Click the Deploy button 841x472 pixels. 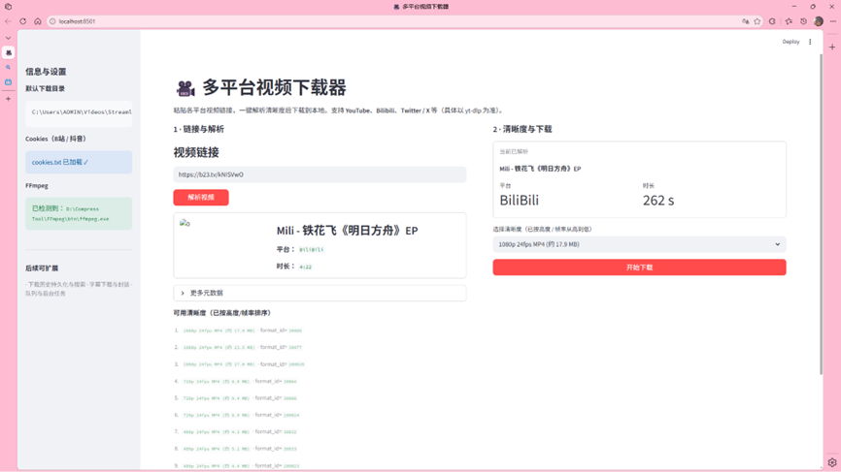(x=791, y=42)
